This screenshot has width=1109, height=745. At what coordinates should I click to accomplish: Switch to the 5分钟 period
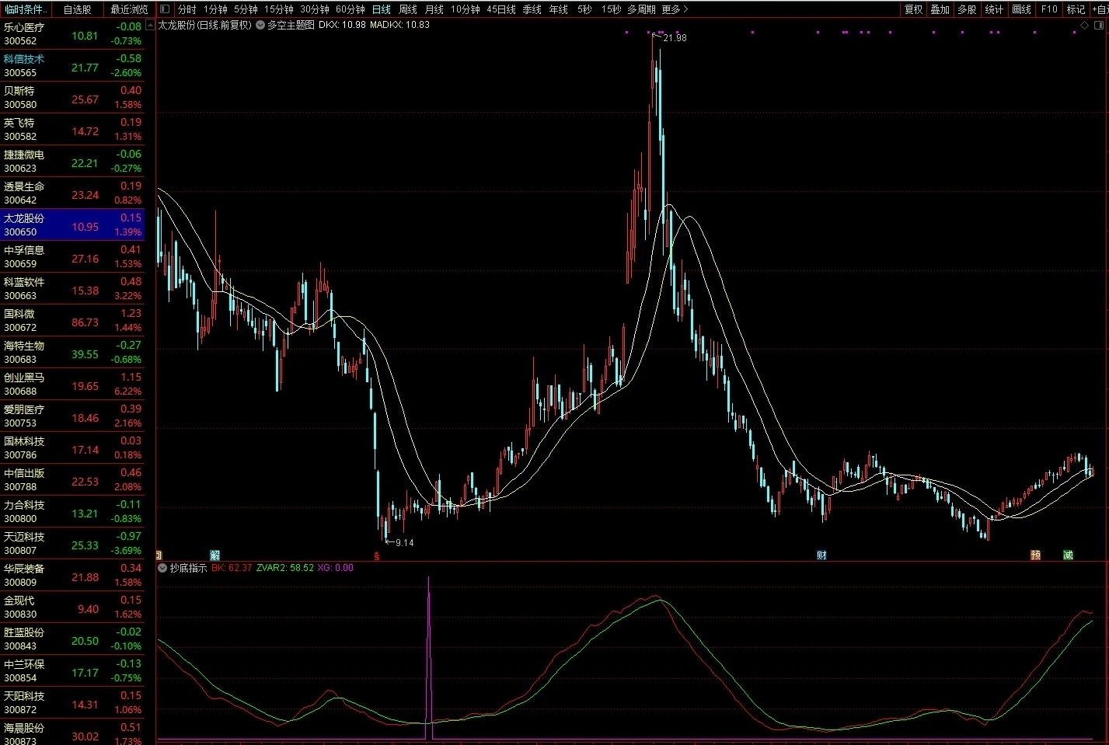click(246, 9)
